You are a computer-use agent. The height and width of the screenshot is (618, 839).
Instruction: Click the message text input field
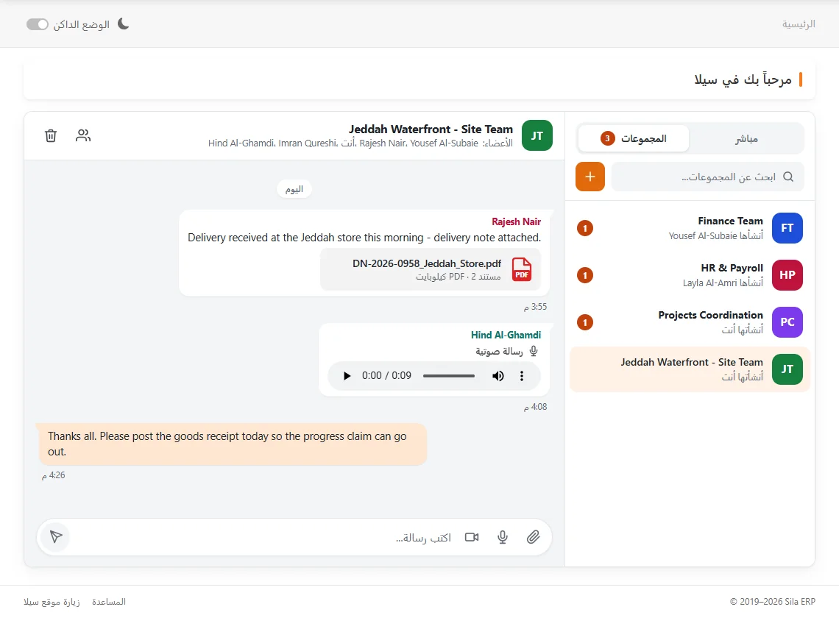263,536
